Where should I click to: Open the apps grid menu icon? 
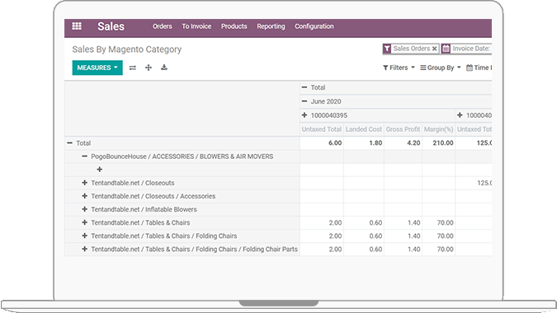point(77,26)
